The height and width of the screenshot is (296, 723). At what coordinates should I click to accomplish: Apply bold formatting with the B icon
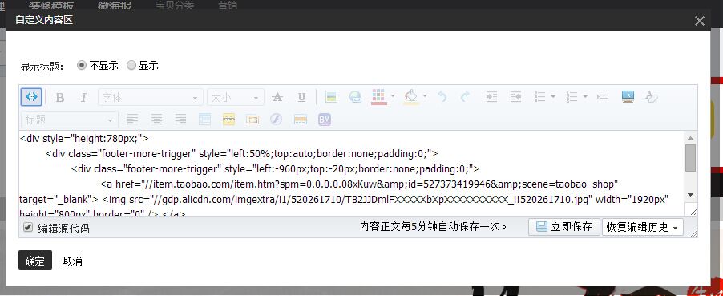[59, 97]
